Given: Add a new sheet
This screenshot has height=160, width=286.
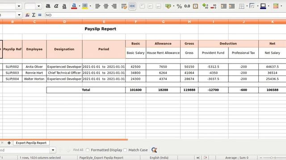Looking at the screenshot, I should [x=9, y=143].
